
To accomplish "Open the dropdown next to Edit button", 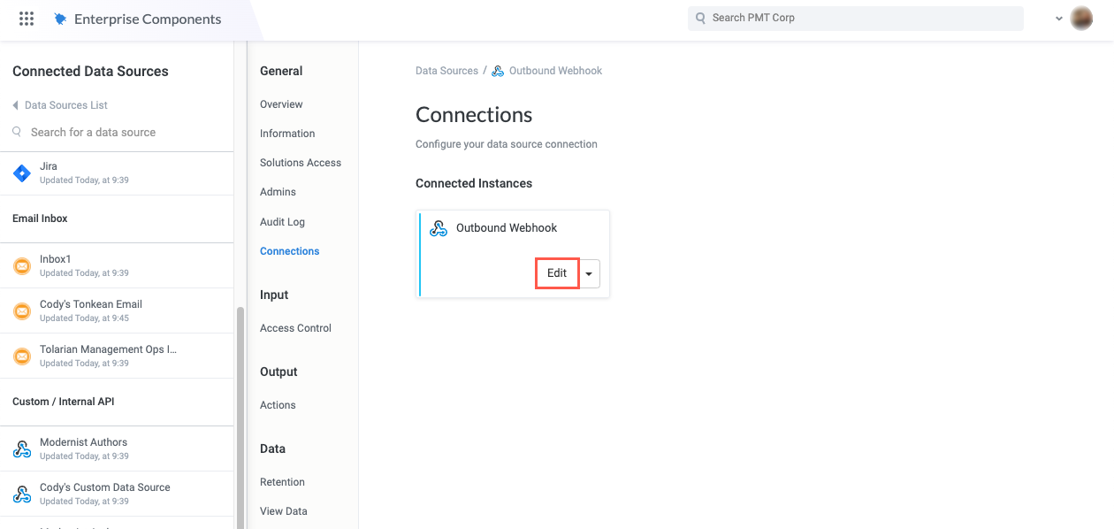I will click(x=589, y=273).
